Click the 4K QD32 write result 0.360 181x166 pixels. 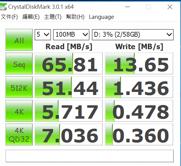(x=139, y=134)
